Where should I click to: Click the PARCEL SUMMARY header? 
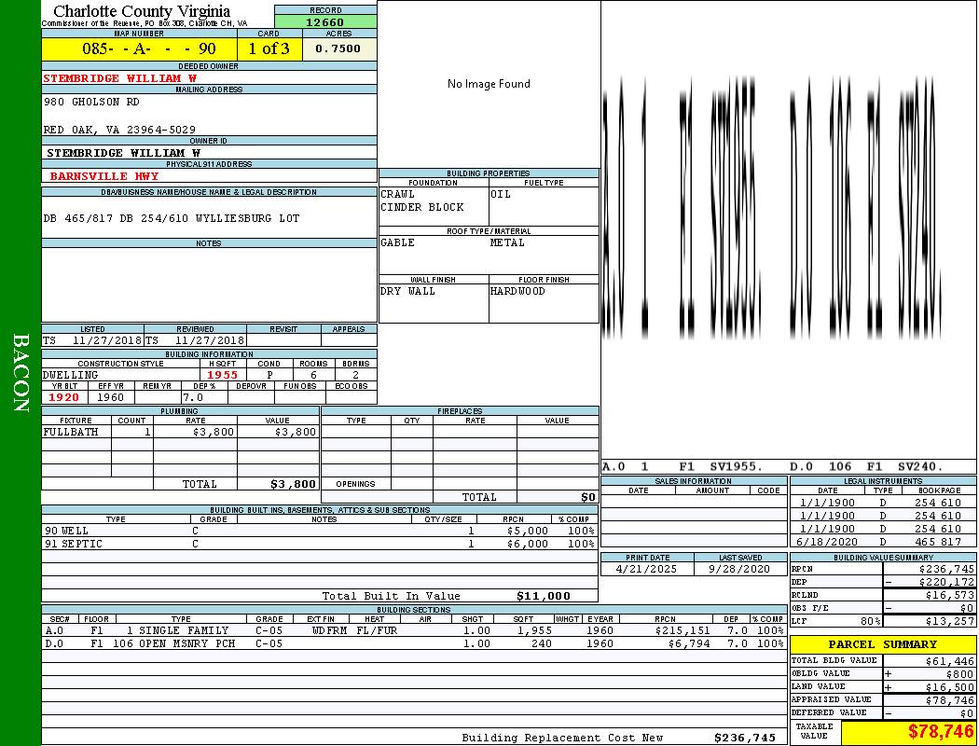coord(883,644)
